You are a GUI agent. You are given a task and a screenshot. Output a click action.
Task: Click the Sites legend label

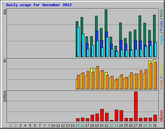tap(161, 84)
